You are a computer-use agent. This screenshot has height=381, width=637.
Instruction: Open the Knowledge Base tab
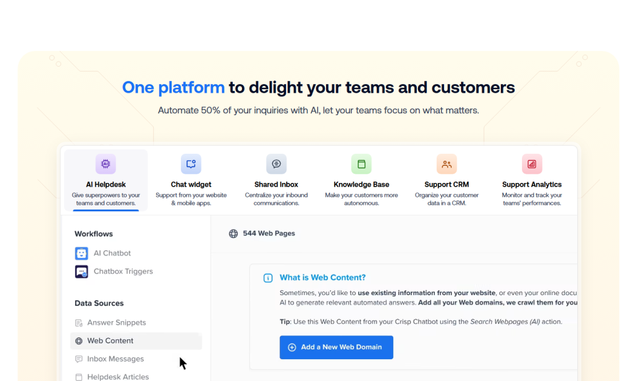pos(361,180)
